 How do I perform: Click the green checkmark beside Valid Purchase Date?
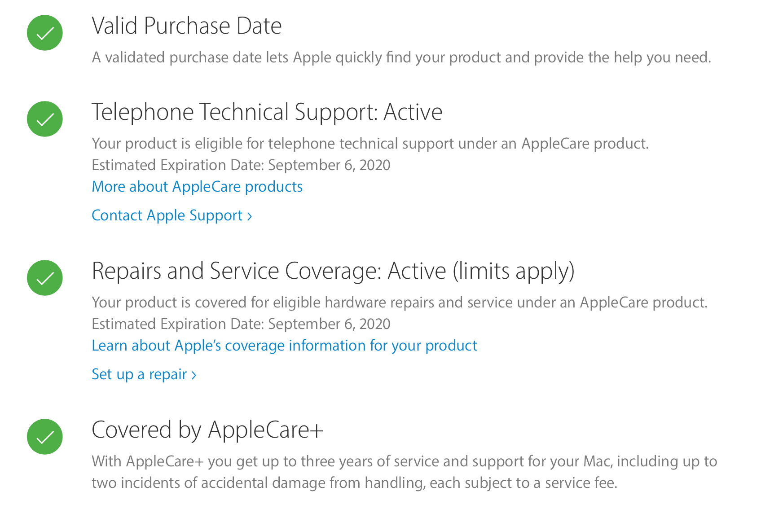44,33
